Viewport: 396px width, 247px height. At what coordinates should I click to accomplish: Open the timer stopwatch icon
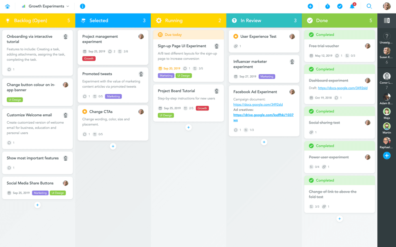(x=328, y=6)
